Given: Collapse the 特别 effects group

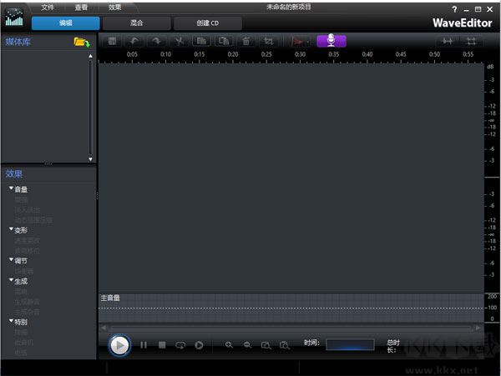Looking at the screenshot, I should [x=11, y=321].
